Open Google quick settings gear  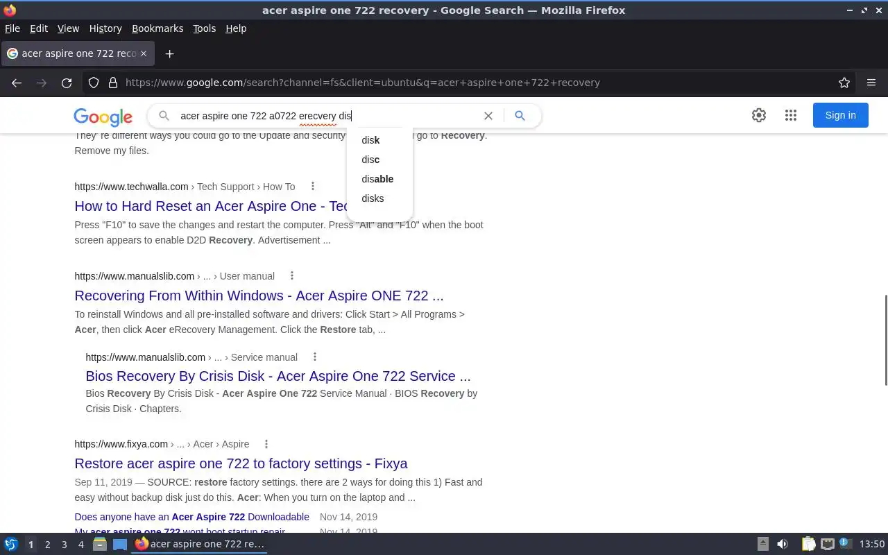(x=759, y=116)
